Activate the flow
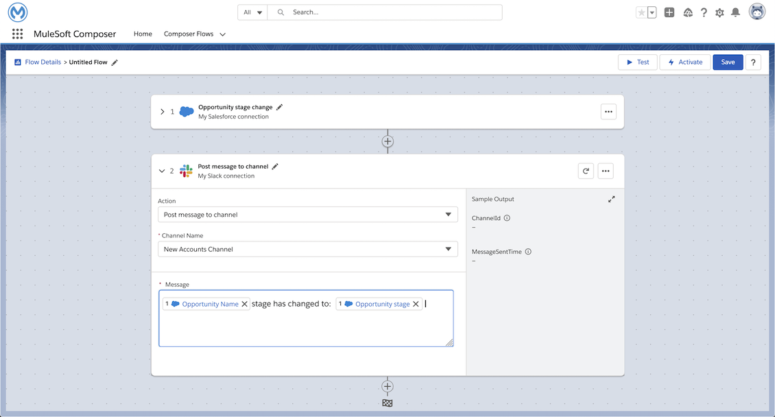 tap(684, 62)
